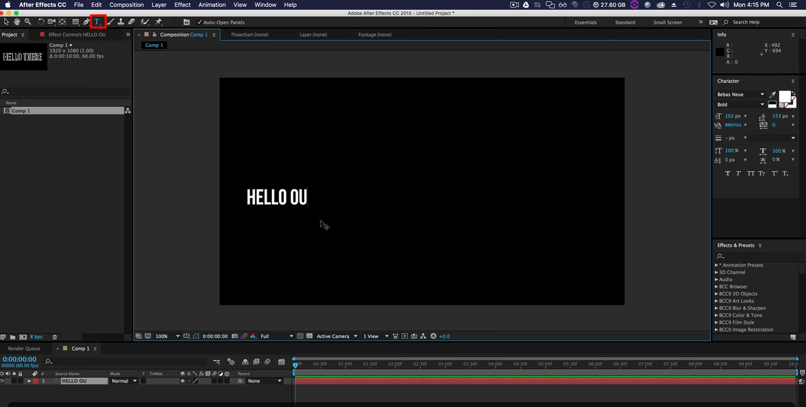The image size is (806, 407).
Task: Select the Rotation tool
Action: tap(41, 22)
